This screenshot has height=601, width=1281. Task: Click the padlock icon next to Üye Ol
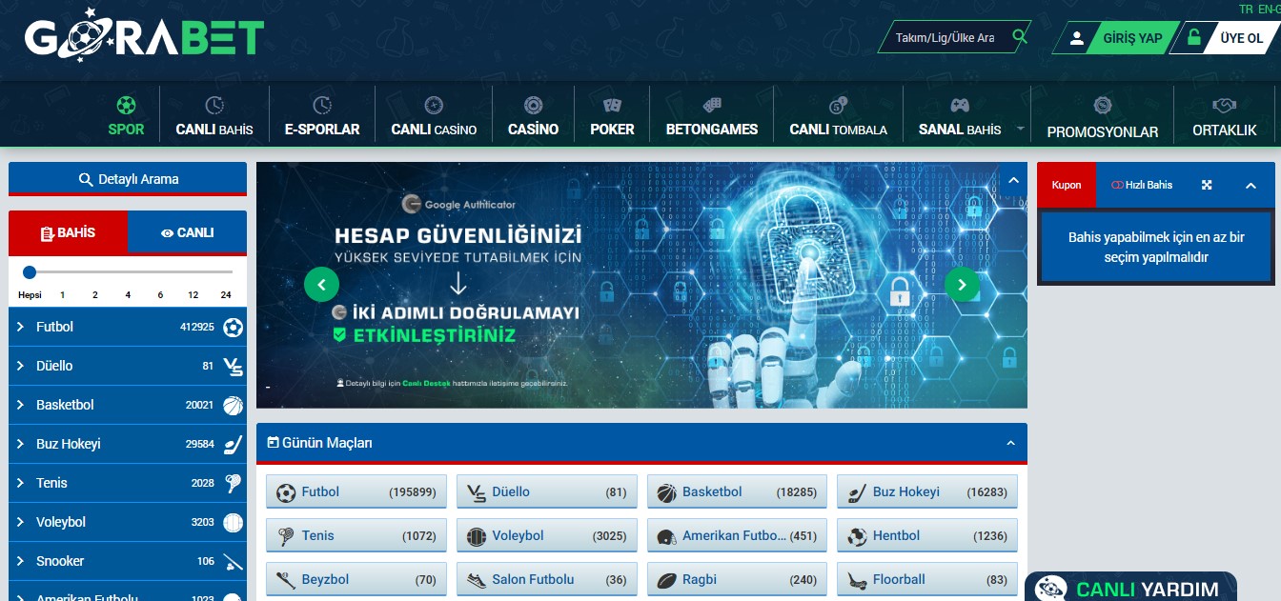(1192, 38)
